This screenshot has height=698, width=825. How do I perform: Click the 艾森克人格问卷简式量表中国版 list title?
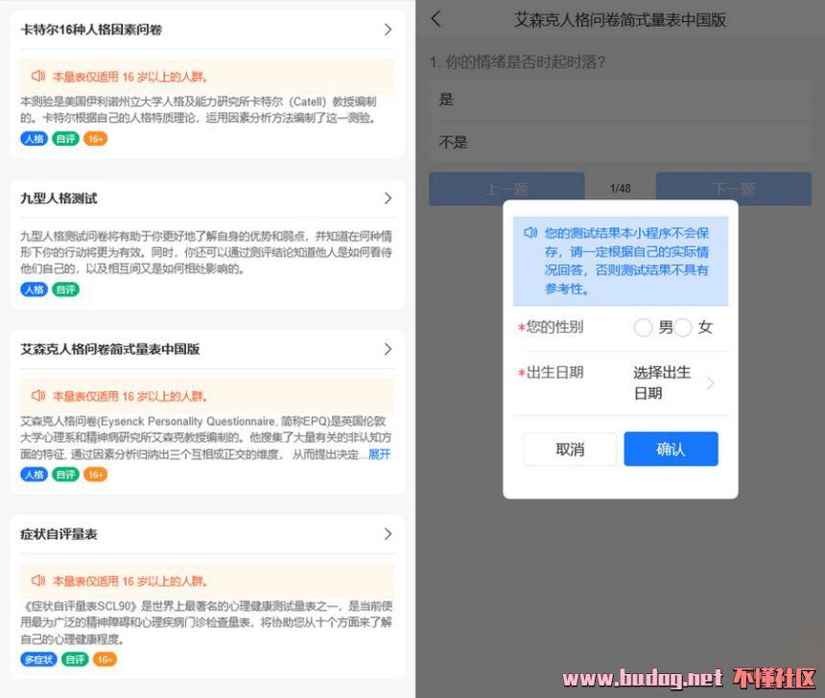tap(110, 349)
